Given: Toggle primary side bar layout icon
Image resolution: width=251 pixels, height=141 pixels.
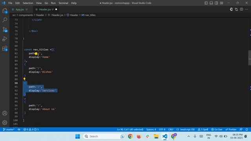Looking at the screenshot, I should pyautogui.click(x=206, y=3).
